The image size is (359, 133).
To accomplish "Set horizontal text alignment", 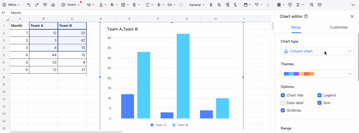I will (148, 5).
